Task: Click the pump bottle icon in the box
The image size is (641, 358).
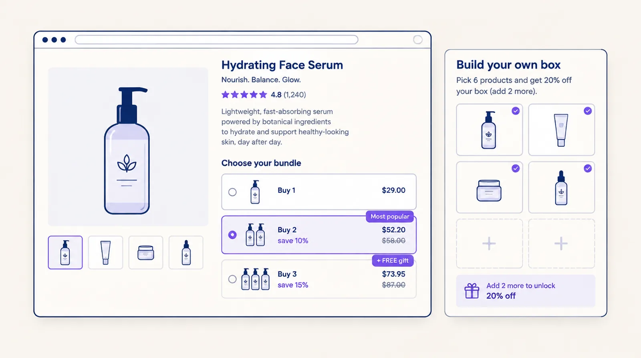Action: point(489,130)
